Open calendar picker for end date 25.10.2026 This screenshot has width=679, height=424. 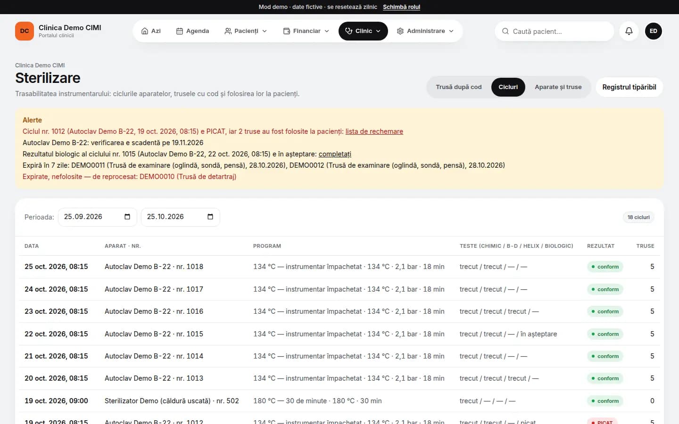(x=210, y=217)
